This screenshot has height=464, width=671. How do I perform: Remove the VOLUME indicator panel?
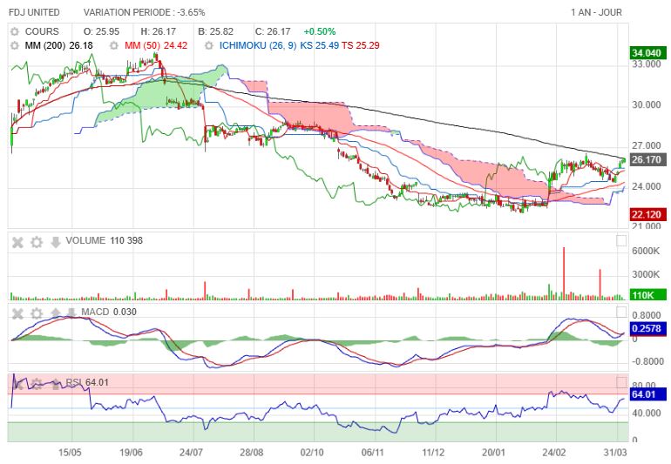pos(17,243)
